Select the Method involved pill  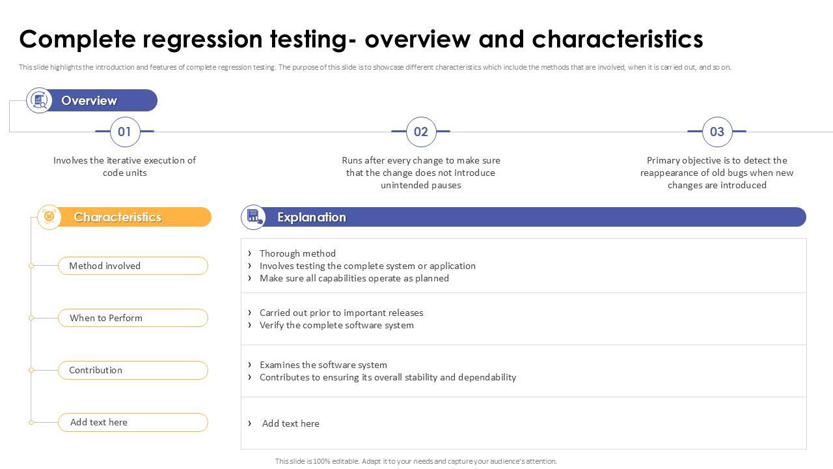tap(133, 266)
